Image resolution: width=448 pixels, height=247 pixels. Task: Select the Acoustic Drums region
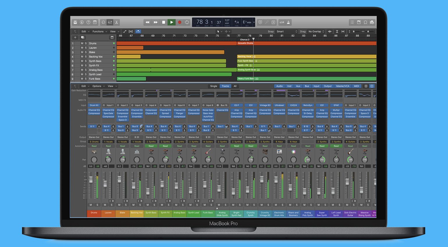[307, 43]
